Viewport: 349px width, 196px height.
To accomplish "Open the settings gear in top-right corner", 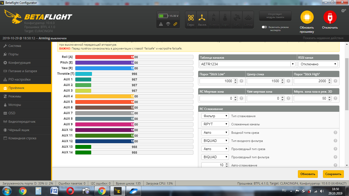I will point(344,11).
